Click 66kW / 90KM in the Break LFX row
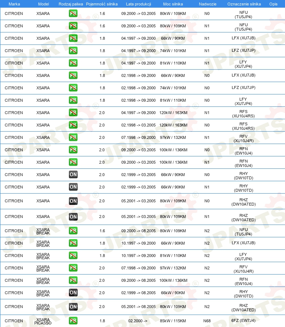This screenshot has height=327, width=285. (x=173, y=243)
